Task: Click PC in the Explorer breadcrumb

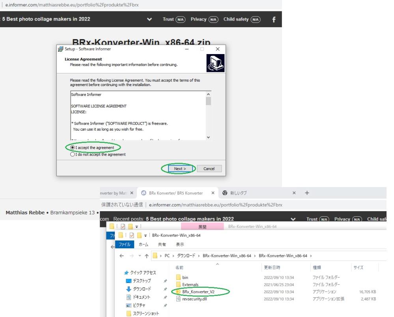Action: click(x=167, y=256)
